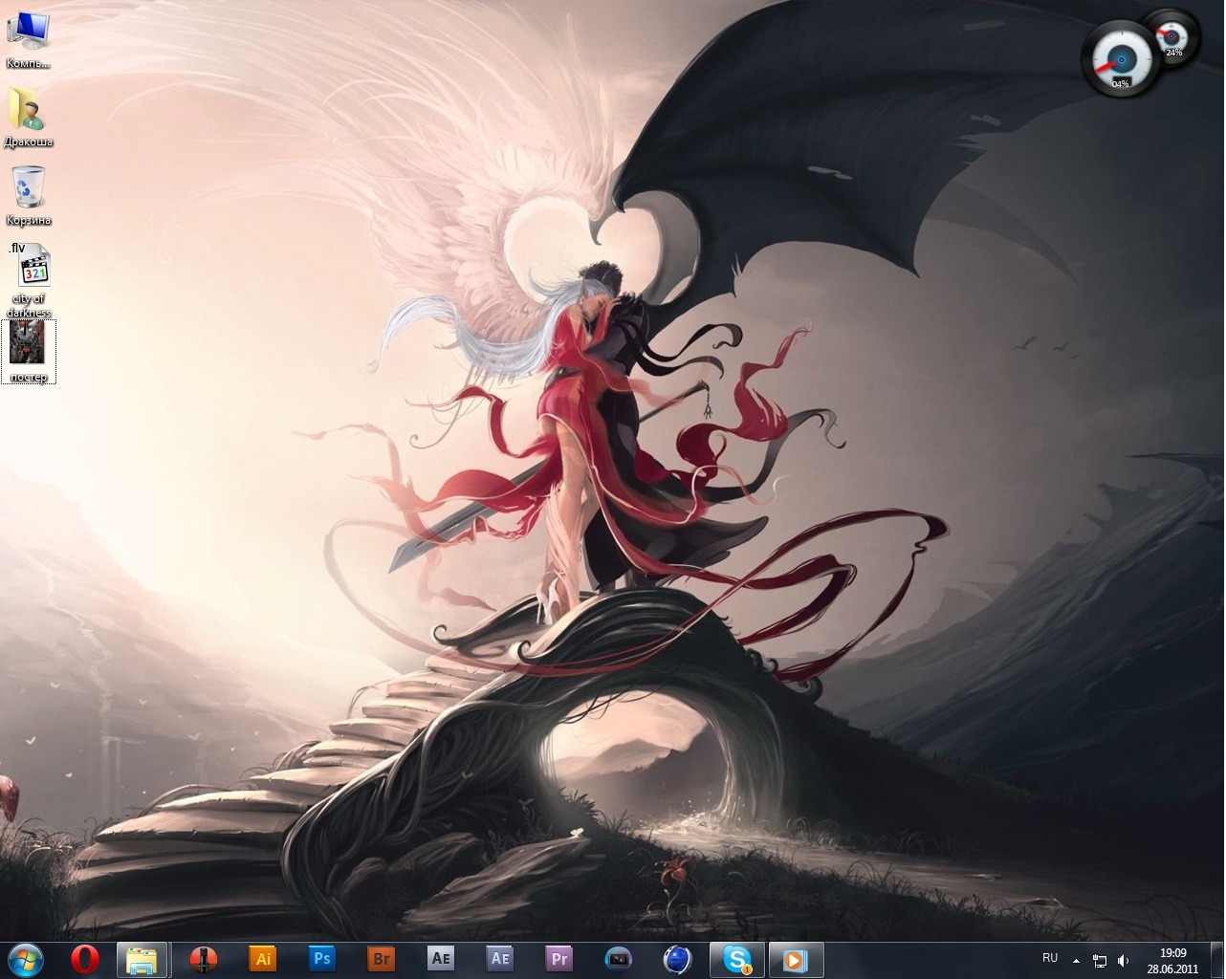Select the Дракоша user folder icon

click(28, 117)
